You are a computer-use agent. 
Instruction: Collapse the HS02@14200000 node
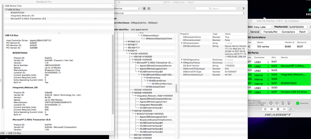coord(132,60)
